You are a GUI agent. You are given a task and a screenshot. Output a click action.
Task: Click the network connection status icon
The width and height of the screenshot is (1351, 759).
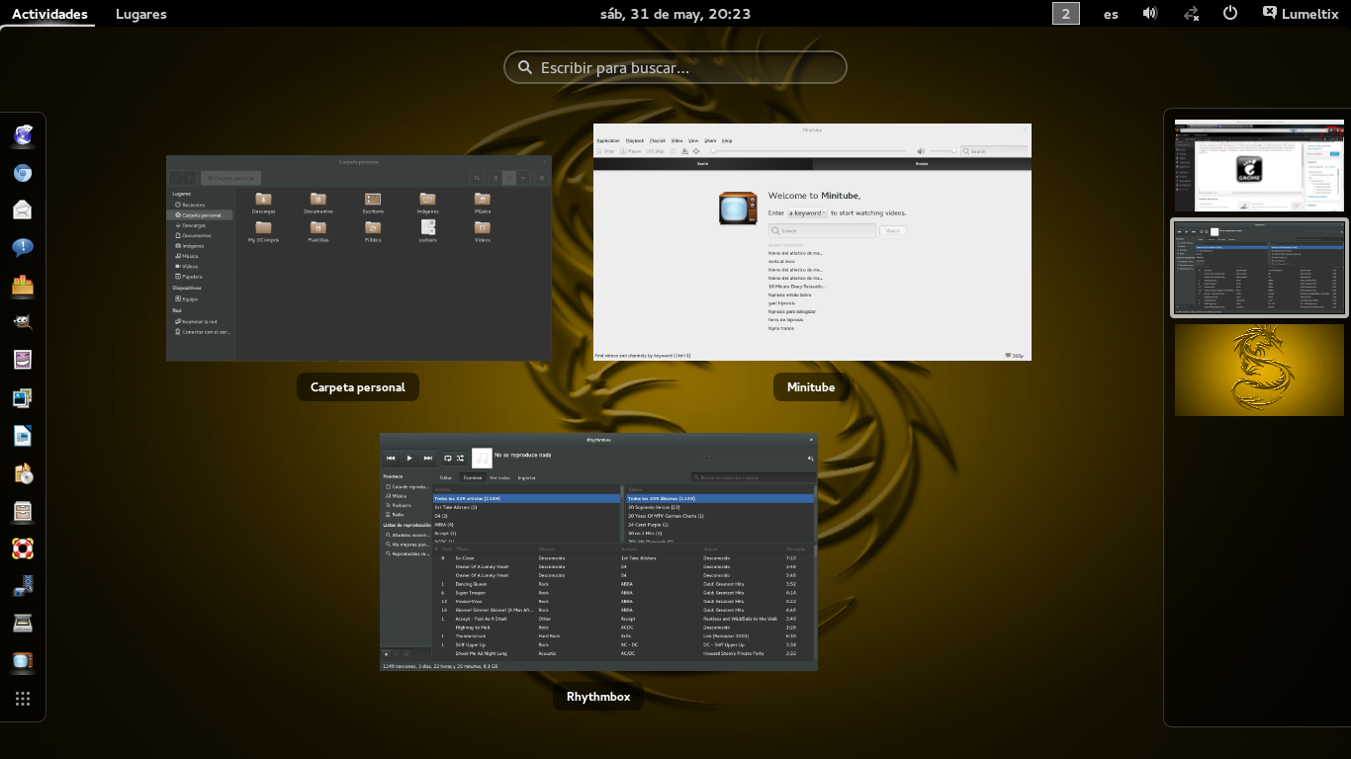pos(1192,14)
